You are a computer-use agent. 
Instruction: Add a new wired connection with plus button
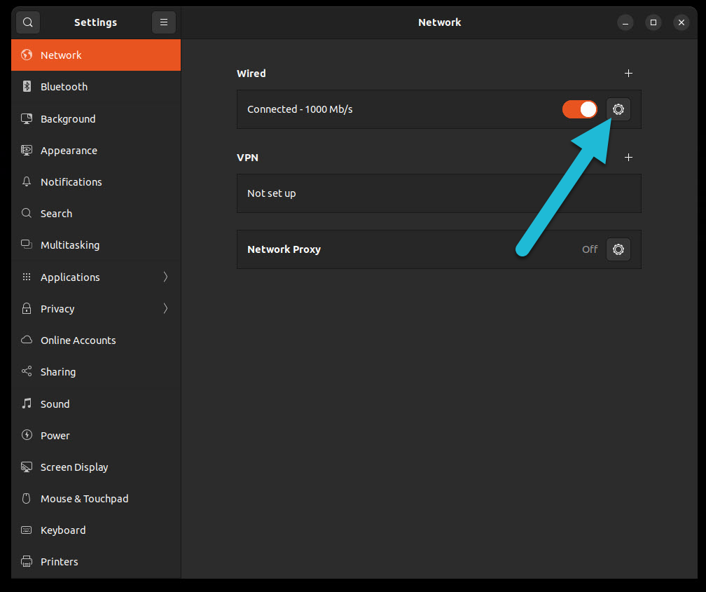pos(628,73)
